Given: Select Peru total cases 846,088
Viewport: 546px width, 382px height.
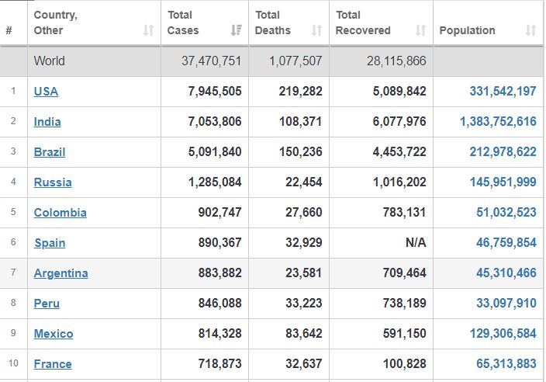Looking at the screenshot, I should (220, 304).
